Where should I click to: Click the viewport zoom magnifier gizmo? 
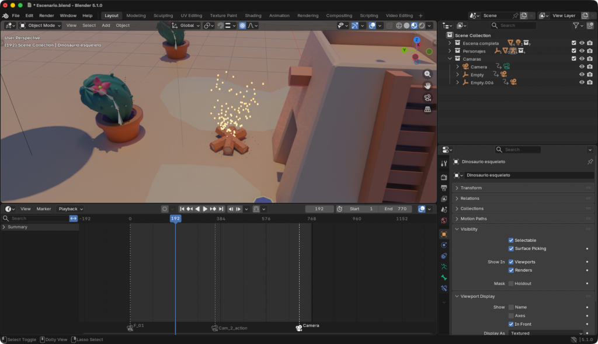(427, 74)
